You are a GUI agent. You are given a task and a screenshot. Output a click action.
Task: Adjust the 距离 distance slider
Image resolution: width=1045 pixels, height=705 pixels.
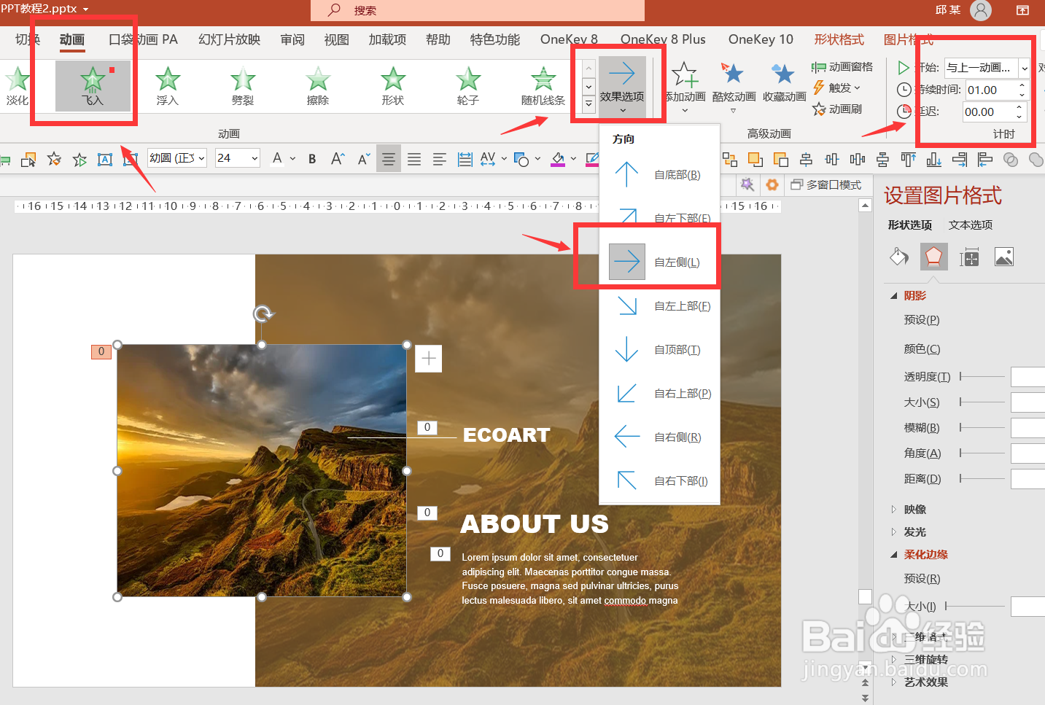pos(982,478)
